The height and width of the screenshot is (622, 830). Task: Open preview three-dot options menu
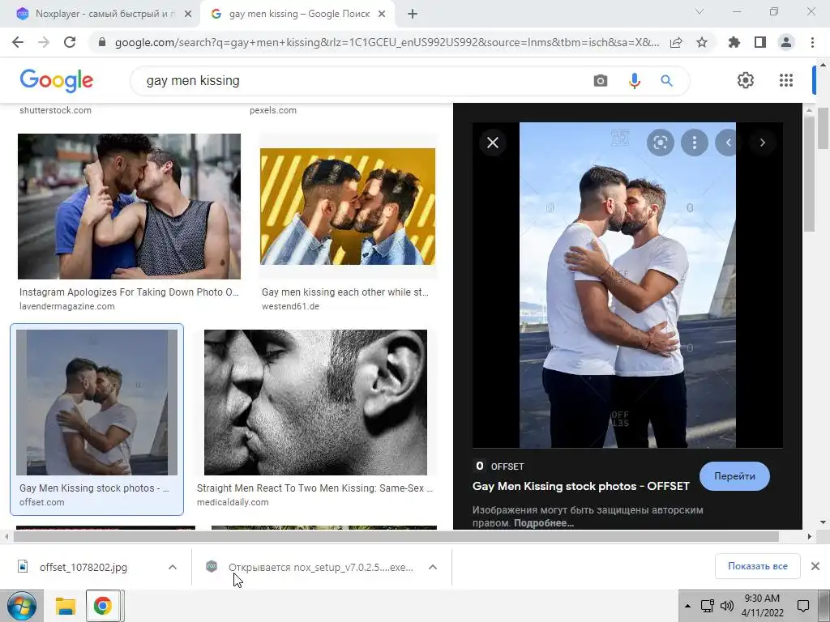pyautogui.click(x=695, y=143)
